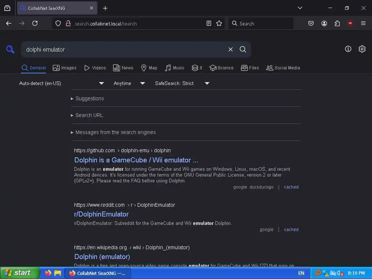Open the About info icon

tap(348, 49)
